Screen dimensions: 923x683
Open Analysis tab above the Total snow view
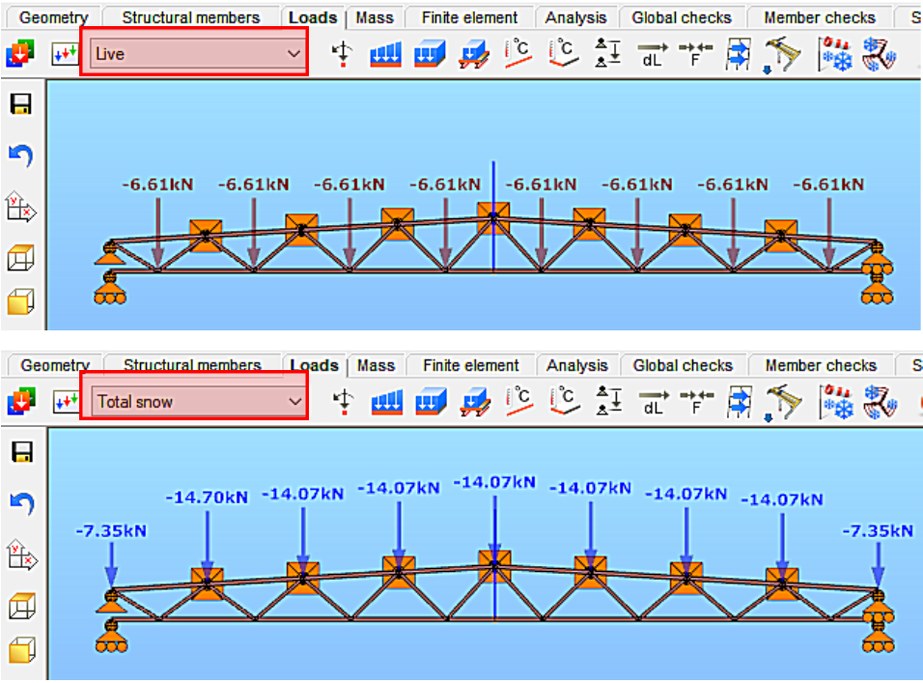577,365
